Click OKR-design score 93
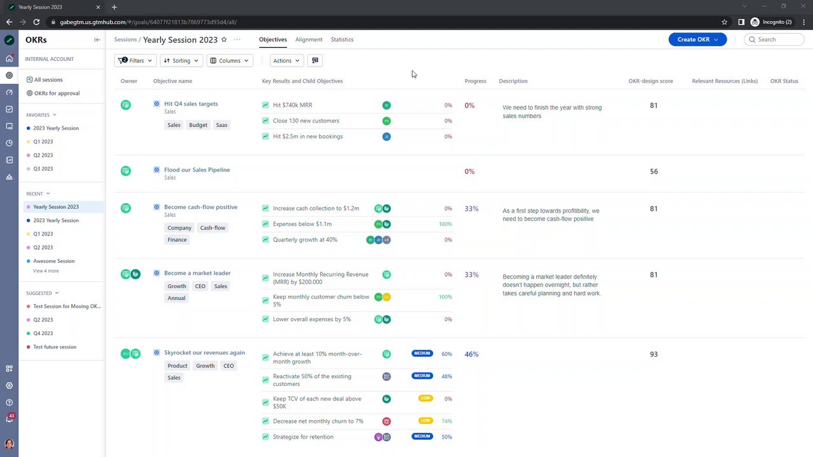This screenshot has height=457, width=813. 654,354
